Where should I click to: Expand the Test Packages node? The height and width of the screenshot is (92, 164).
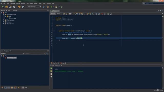pyautogui.click(x=3, y=20)
